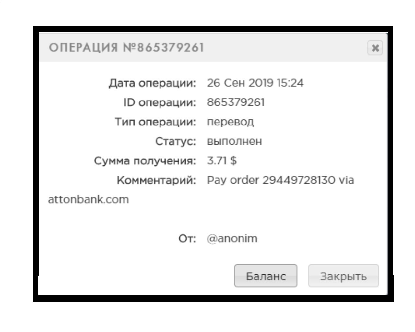The image size is (415, 332).
Task: Click the Тип операции label
Action: point(156,122)
